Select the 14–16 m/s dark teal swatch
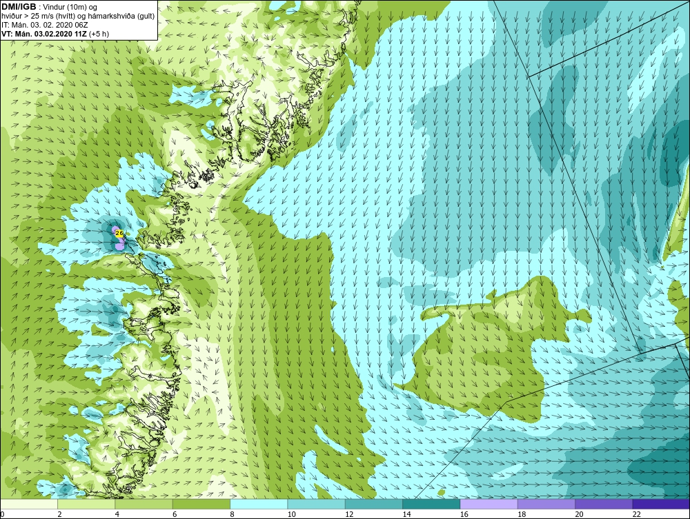690x519 pixels. [x=431, y=504]
